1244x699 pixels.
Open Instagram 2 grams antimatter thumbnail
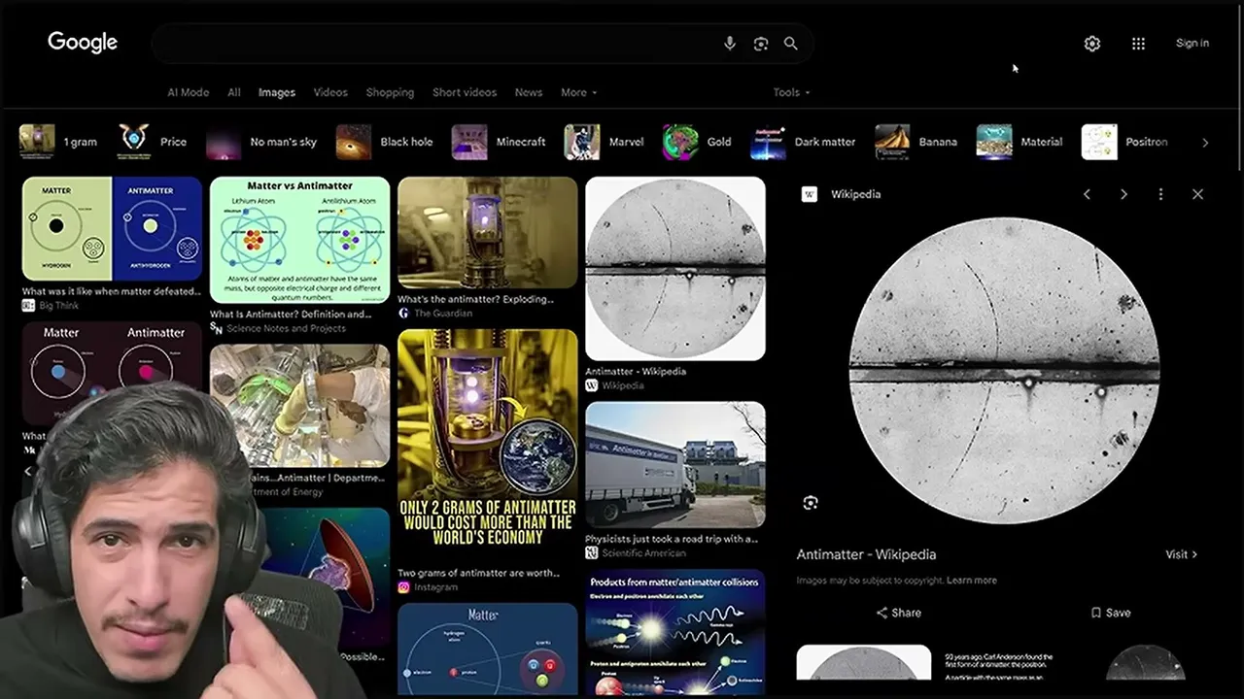[487, 445]
